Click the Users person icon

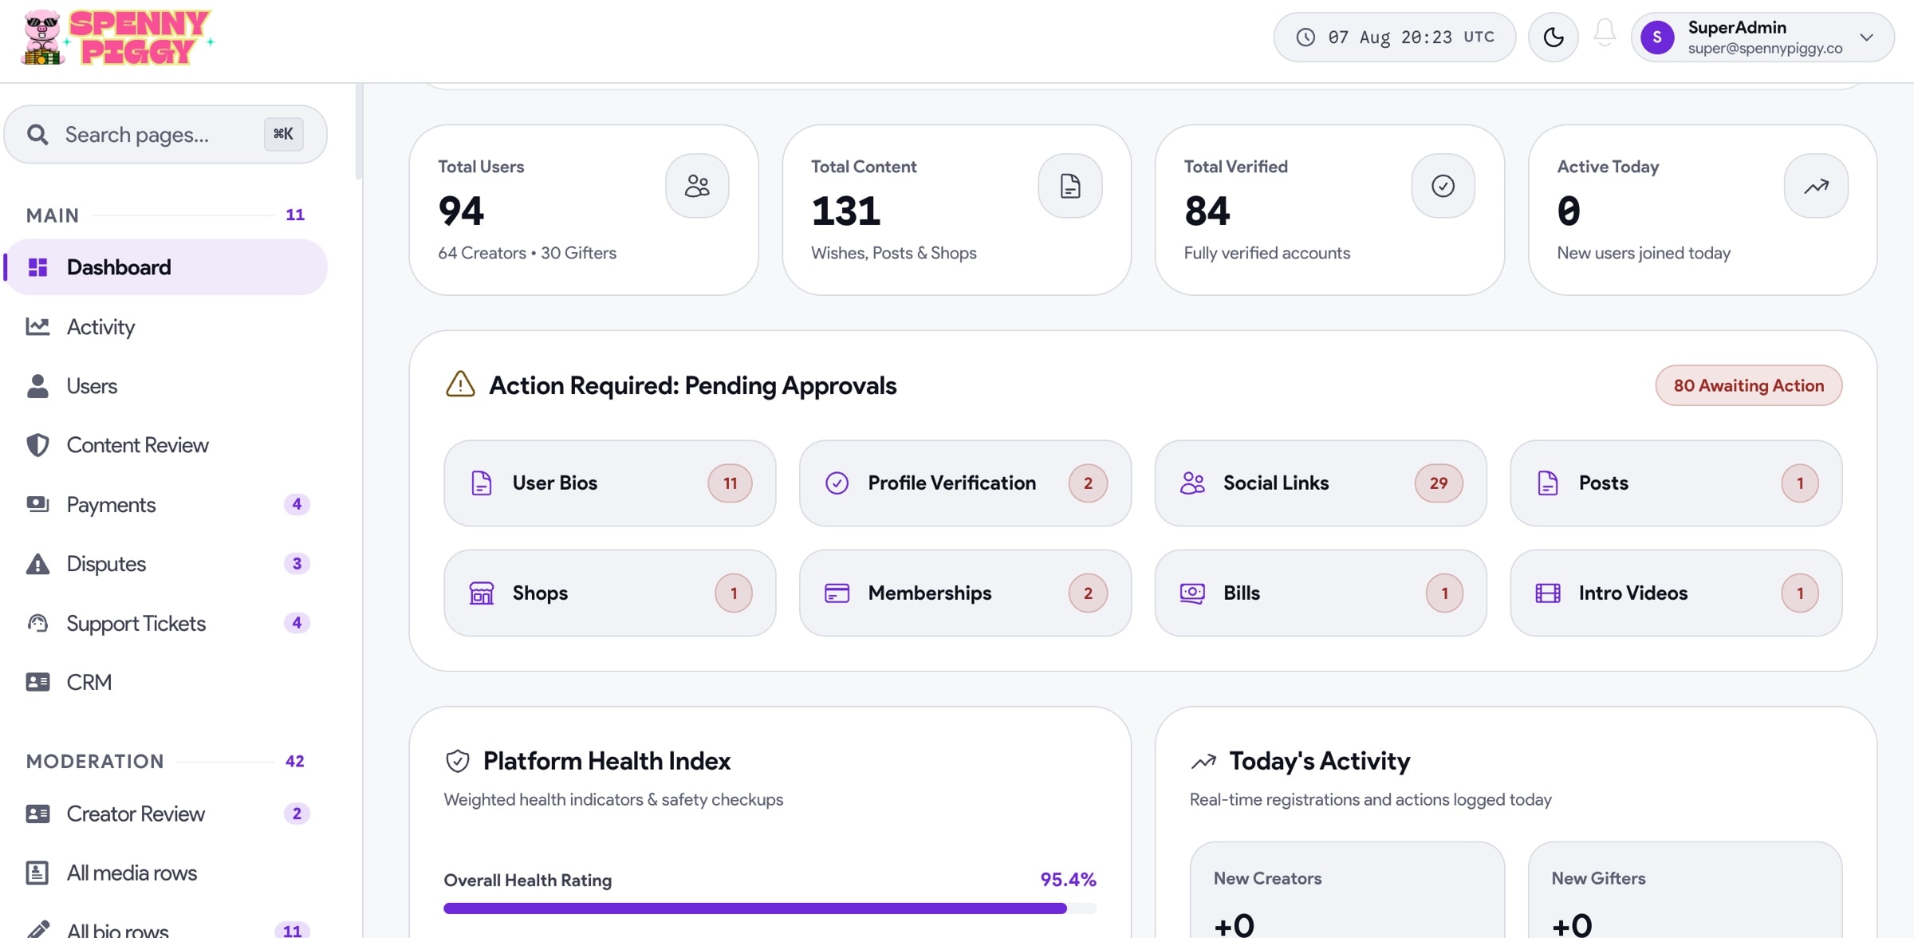pyautogui.click(x=37, y=386)
